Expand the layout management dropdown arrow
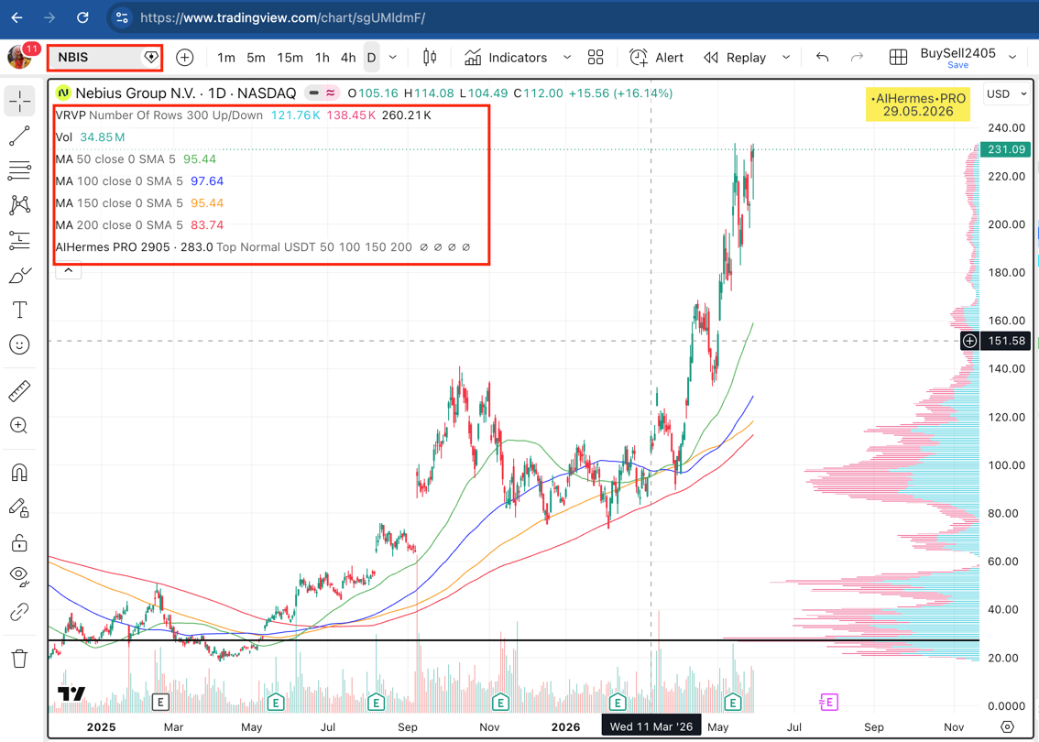Viewport: 1039px width, 742px height. pos(1012,58)
